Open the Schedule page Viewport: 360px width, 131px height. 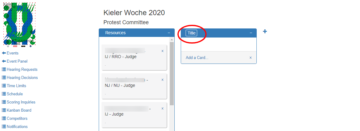[x=12, y=94]
